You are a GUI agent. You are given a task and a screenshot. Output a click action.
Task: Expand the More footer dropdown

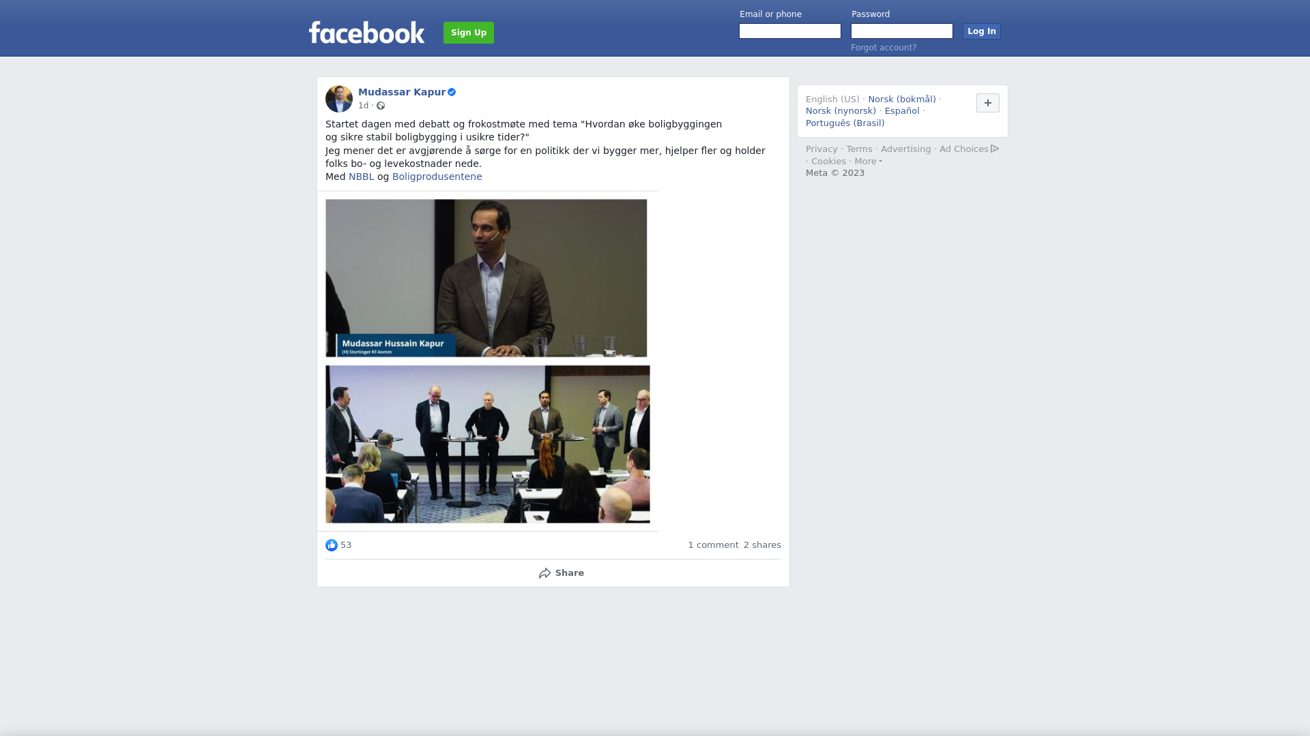(x=868, y=162)
